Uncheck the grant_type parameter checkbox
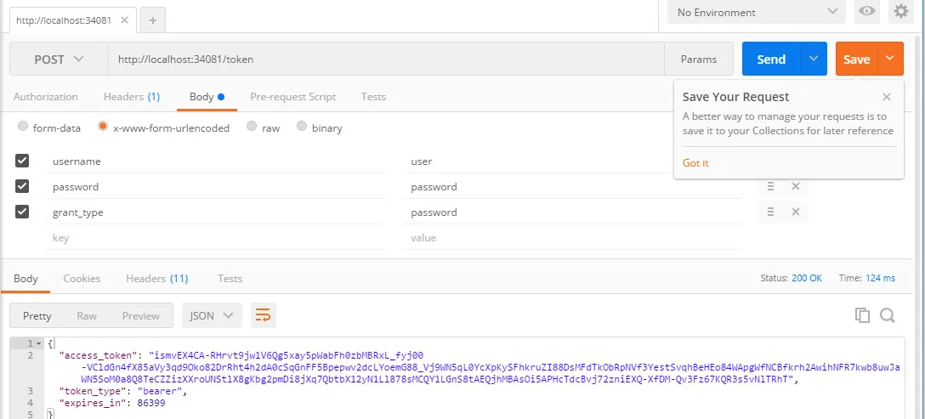Screen dimensions: 925x419 click(x=22, y=212)
